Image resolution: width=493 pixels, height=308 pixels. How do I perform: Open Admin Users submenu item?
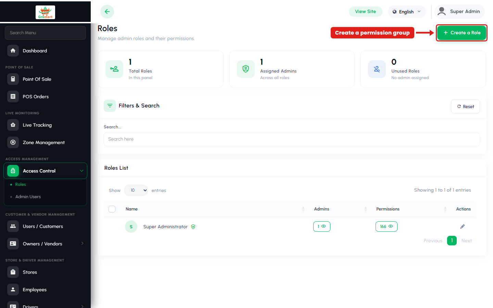[28, 197]
